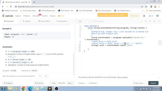
Task: Open the Contribute link
Action: tap(93, 83)
